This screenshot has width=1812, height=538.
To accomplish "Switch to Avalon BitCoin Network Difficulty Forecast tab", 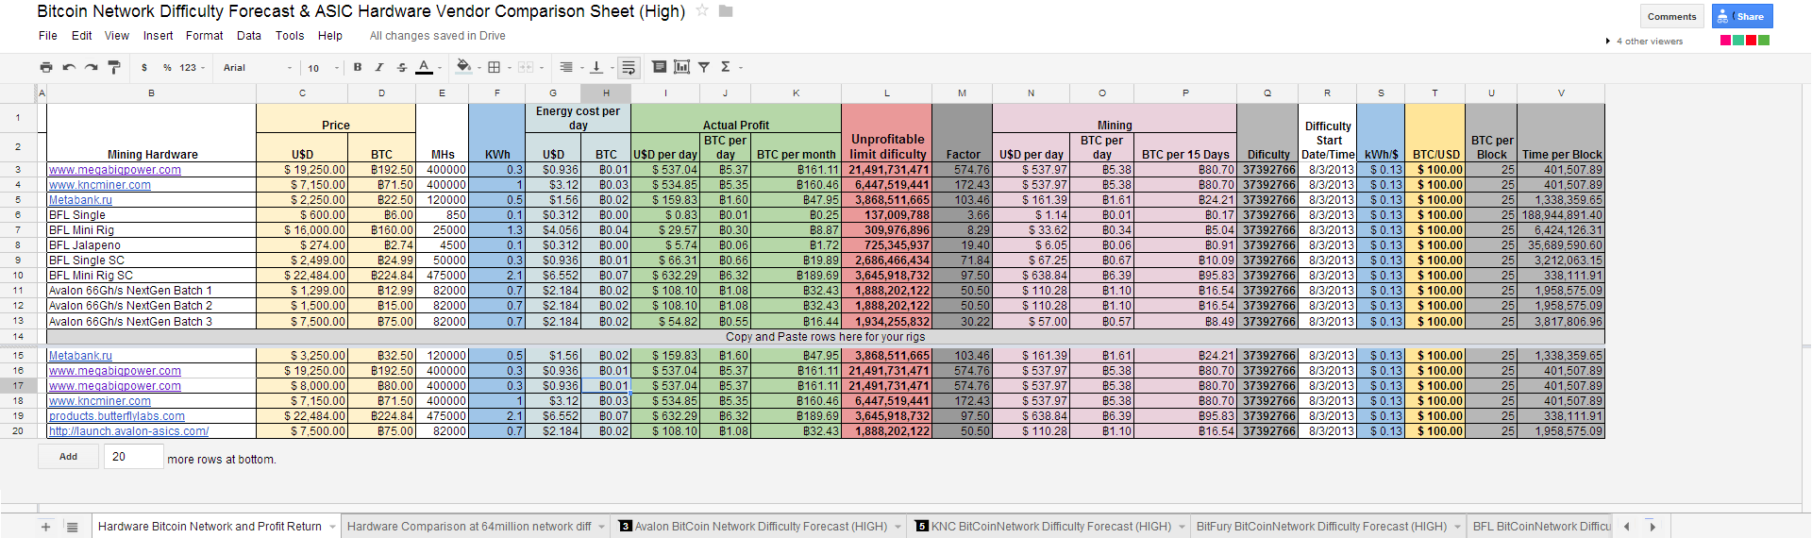I will (761, 527).
